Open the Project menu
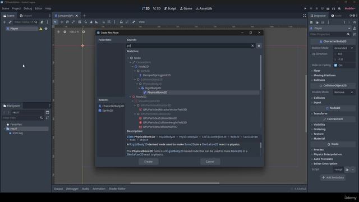 point(16,8)
